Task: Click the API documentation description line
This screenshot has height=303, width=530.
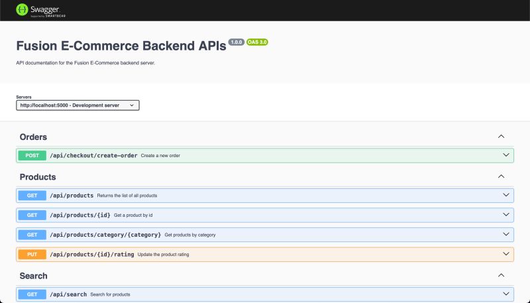Action: [x=85, y=63]
